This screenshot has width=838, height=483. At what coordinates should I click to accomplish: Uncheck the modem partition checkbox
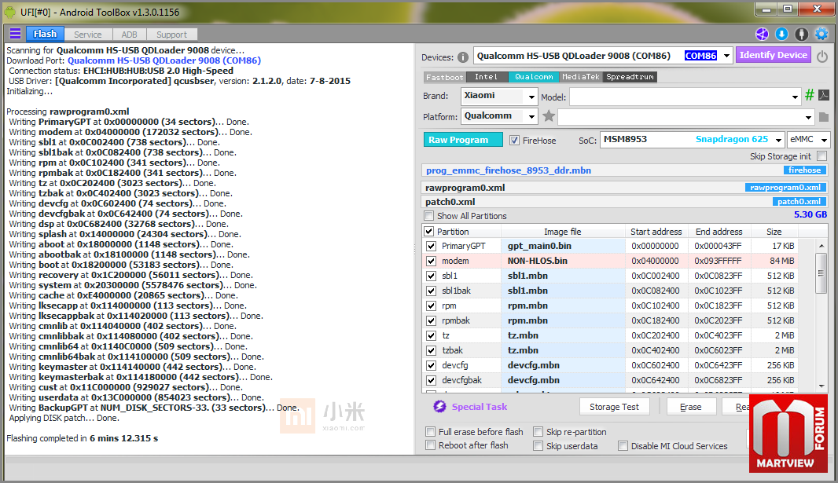[x=432, y=261]
